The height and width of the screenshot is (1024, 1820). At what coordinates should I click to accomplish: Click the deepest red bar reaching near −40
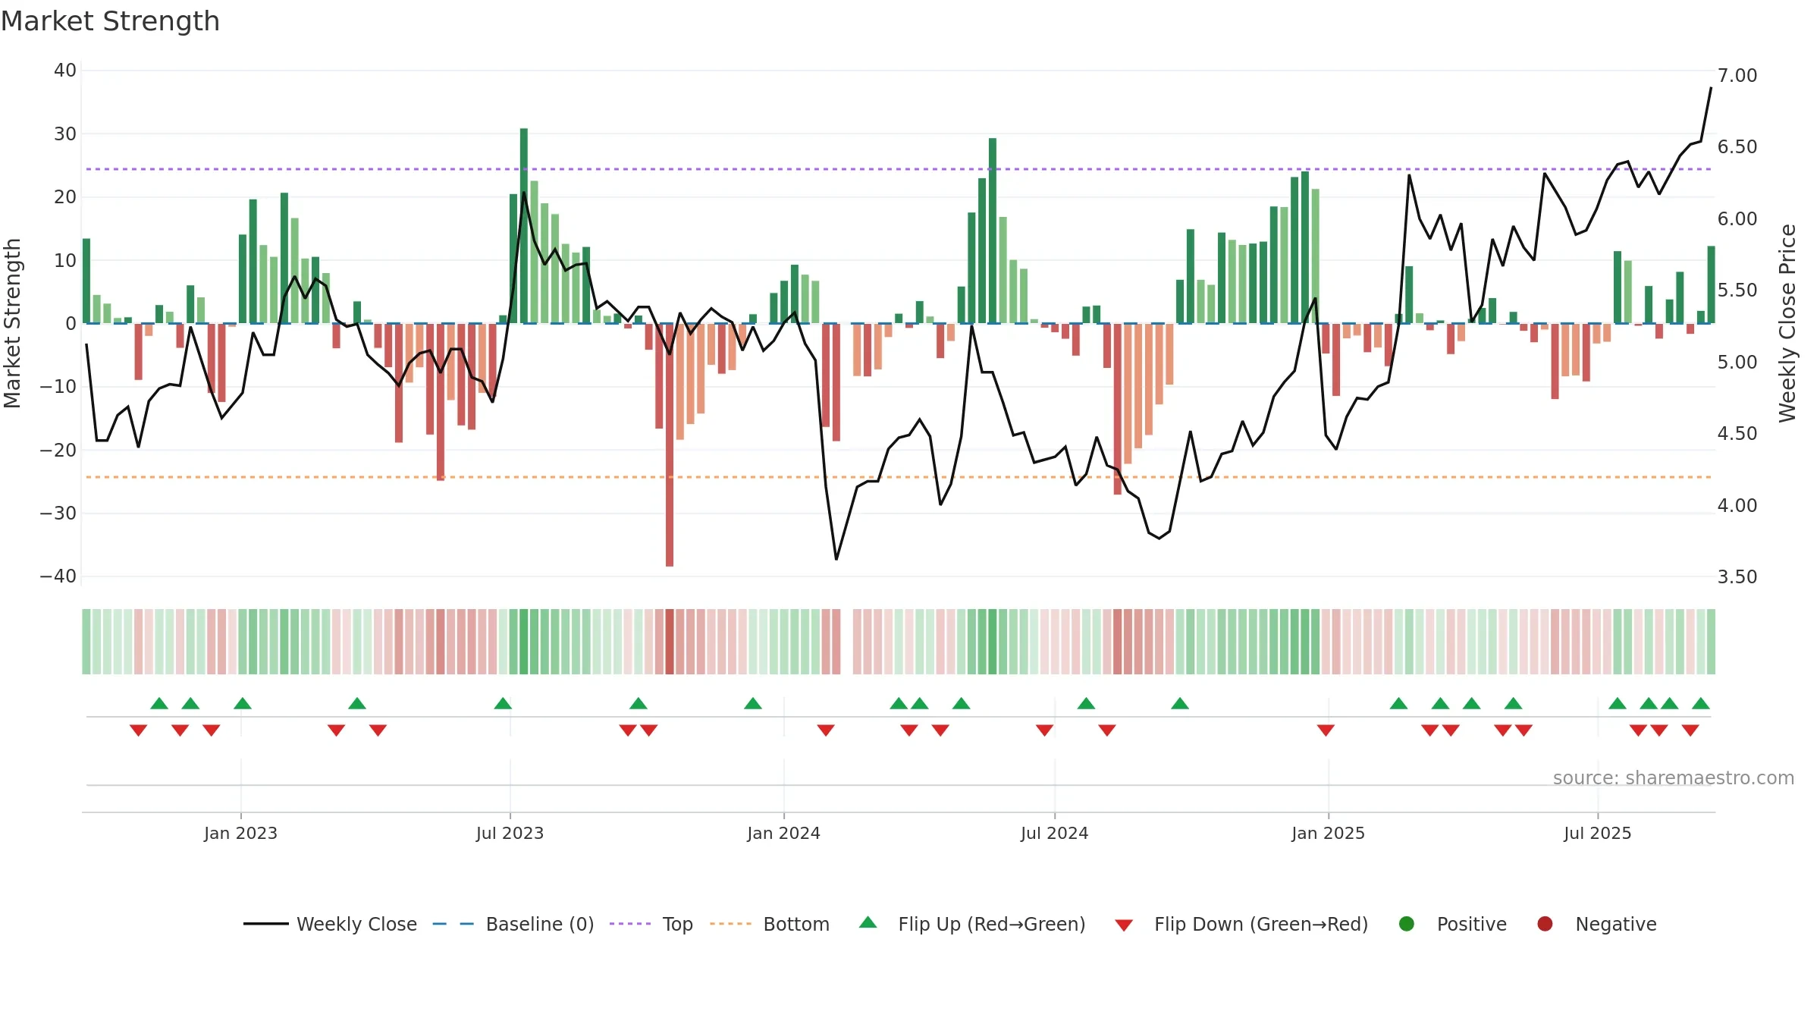(670, 445)
